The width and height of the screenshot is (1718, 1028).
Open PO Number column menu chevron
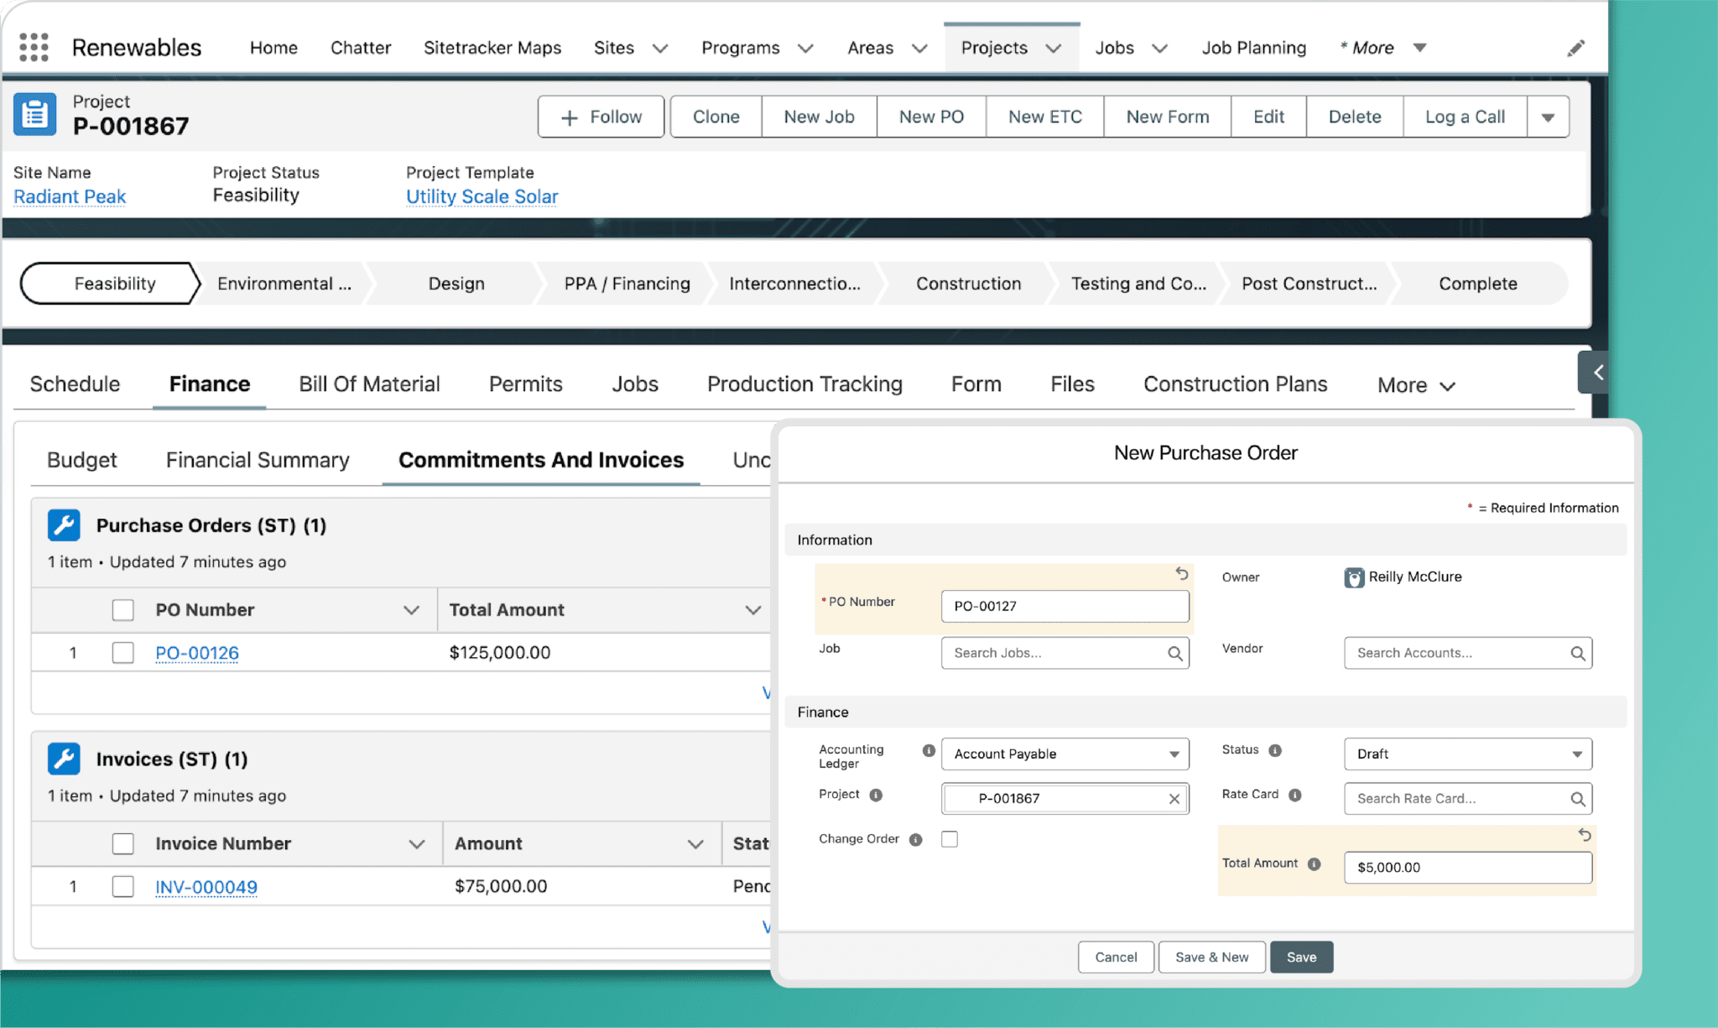(411, 610)
